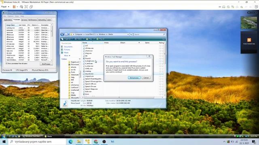
Task: Click the Help icon on Explorer toolbar
Action: pos(163,39)
